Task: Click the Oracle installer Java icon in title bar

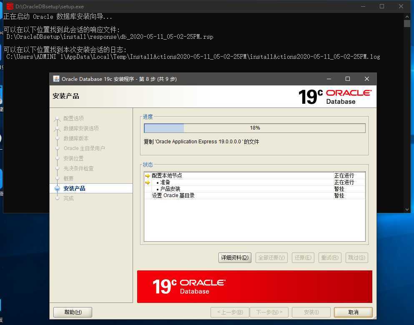Action: coord(56,79)
